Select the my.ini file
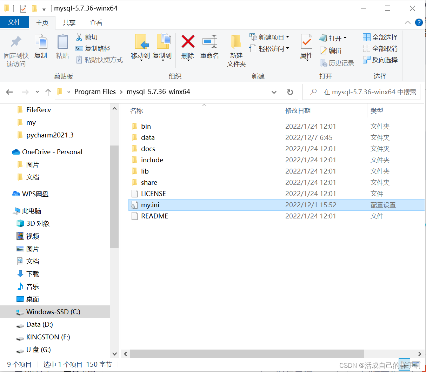This screenshot has width=426, height=372. 276,205
